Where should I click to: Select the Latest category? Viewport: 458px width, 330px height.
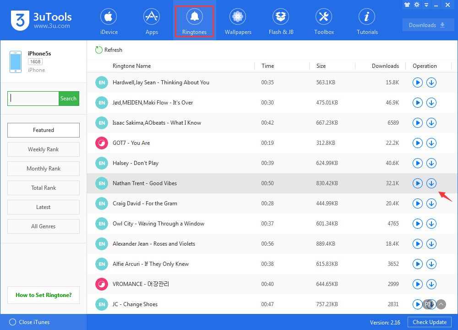(44, 207)
